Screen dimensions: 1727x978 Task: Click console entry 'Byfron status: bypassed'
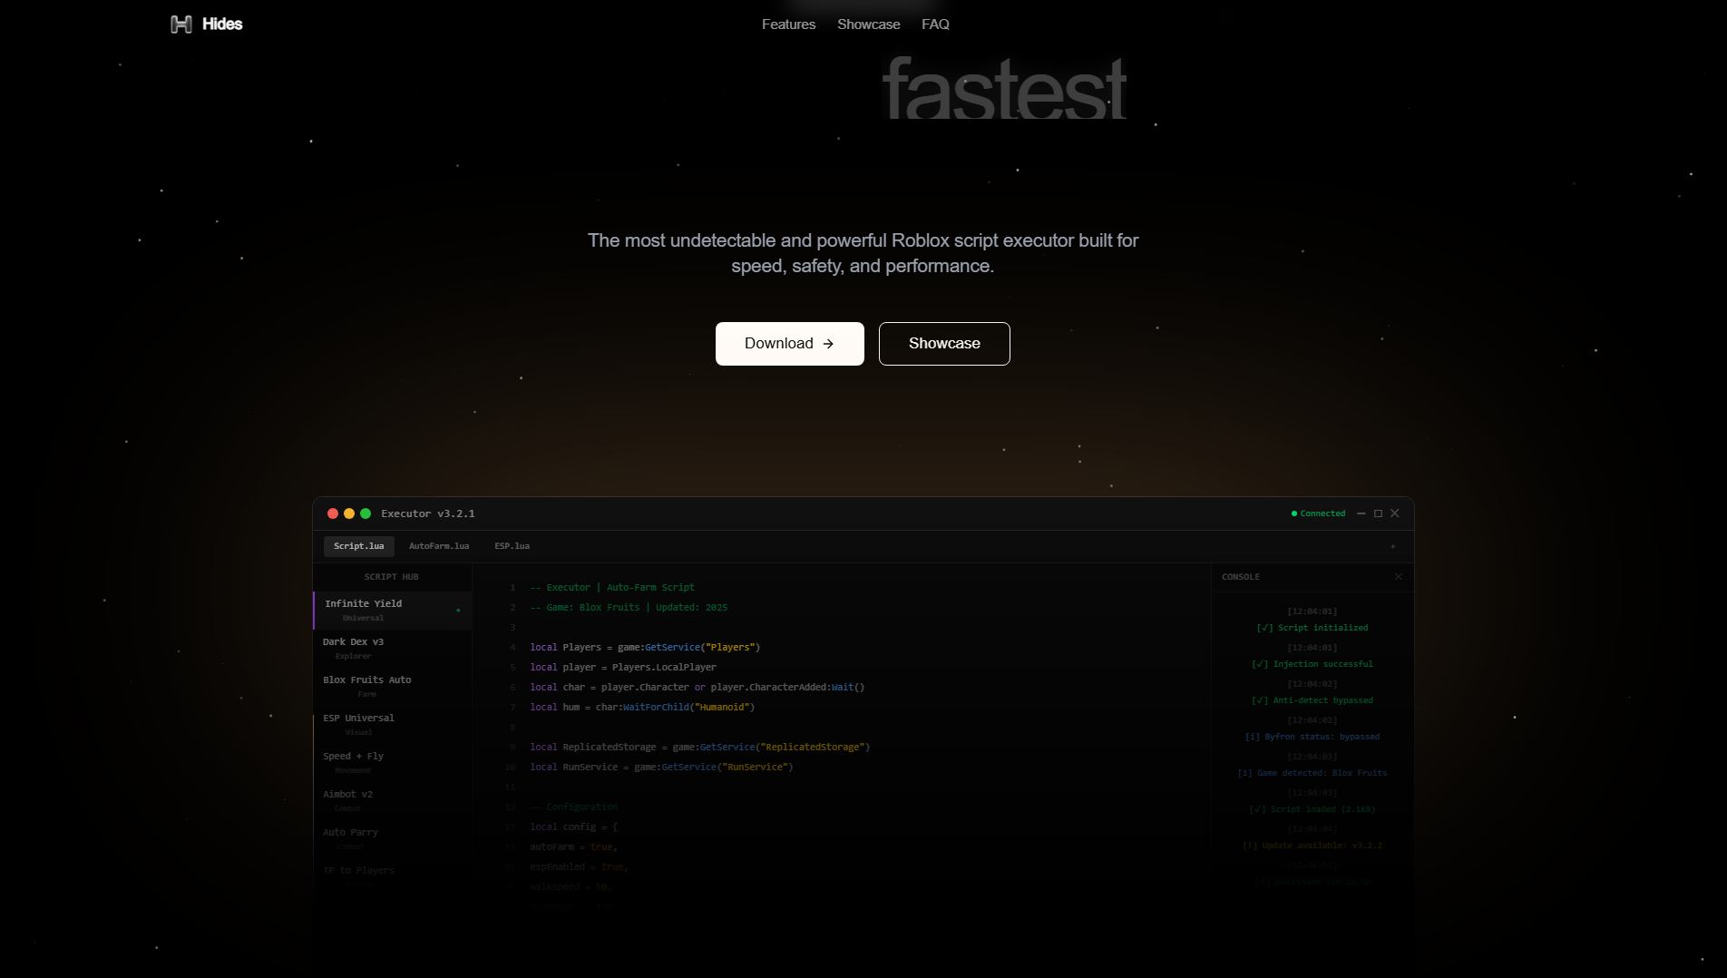1312,737
